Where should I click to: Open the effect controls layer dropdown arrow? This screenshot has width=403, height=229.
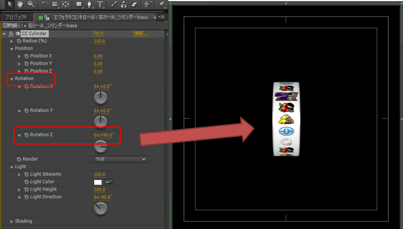154,17
